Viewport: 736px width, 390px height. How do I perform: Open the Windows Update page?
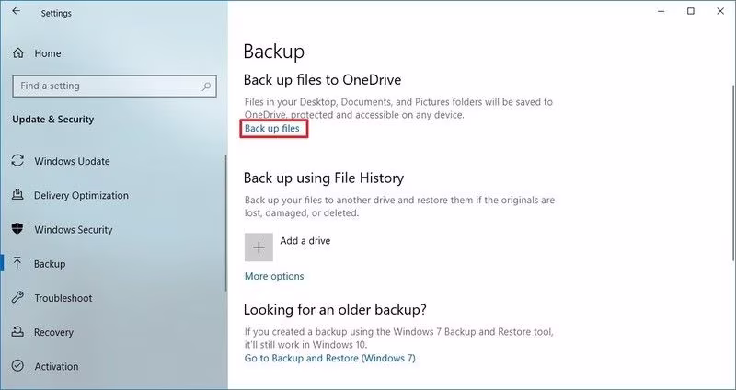(x=72, y=162)
